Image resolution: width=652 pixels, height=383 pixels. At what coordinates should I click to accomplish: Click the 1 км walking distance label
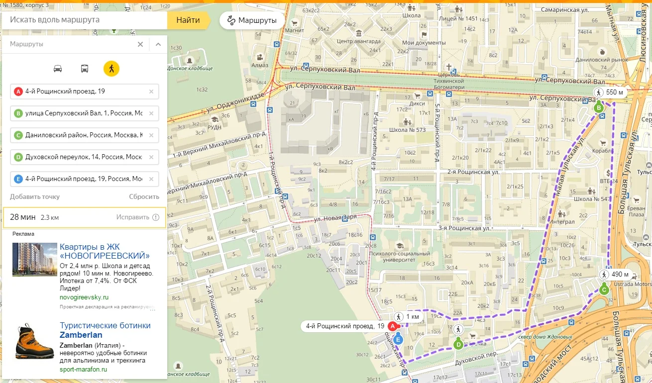point(408,317)
